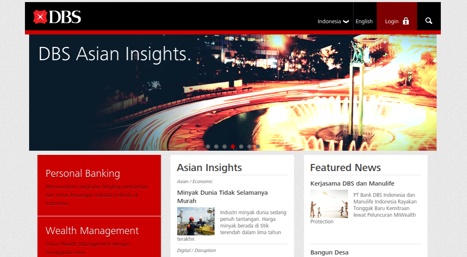The width and height of the screenshot is (467, 257).
Task: Open the Wealth Management tile
Action: 99,237
